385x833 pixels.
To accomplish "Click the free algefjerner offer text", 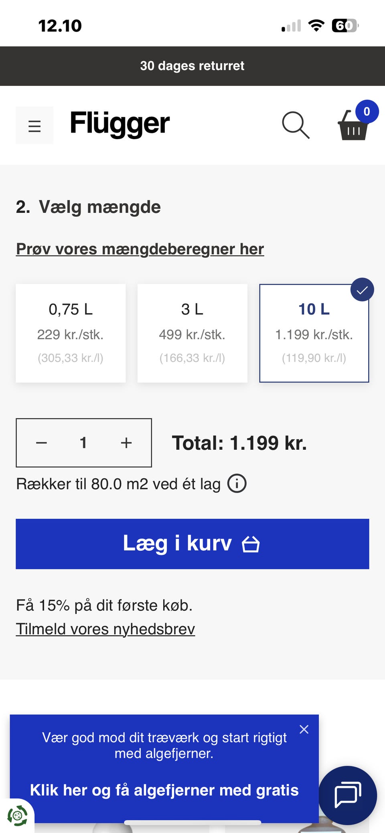I will [164, 790].
